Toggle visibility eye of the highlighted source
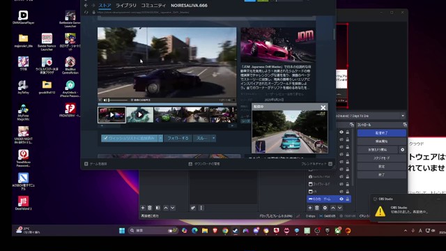 click(341, 199)
